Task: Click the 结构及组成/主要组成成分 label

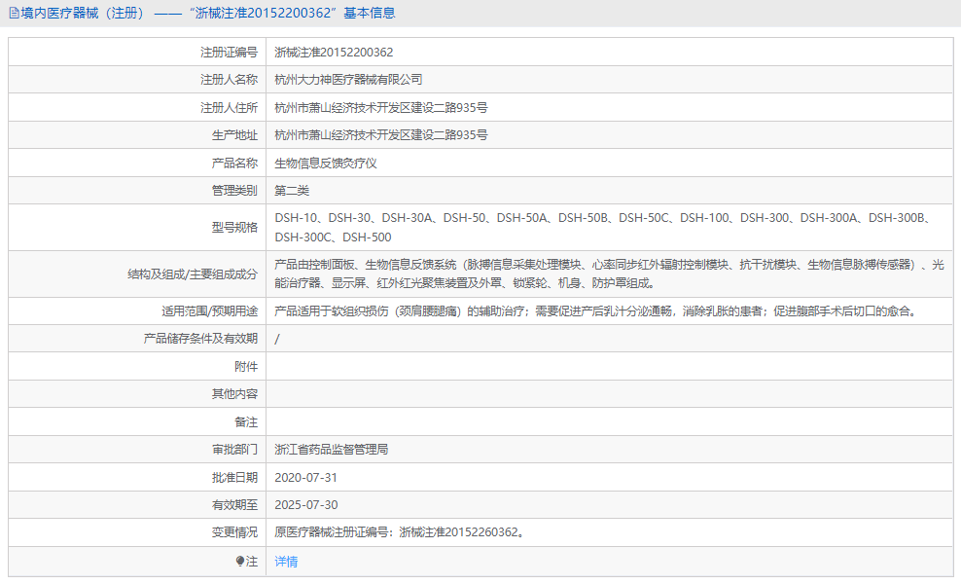Action: [193, 274]
